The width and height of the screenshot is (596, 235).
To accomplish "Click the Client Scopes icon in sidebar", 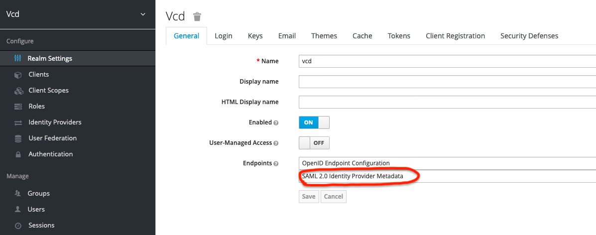I will tap(18, 91).
